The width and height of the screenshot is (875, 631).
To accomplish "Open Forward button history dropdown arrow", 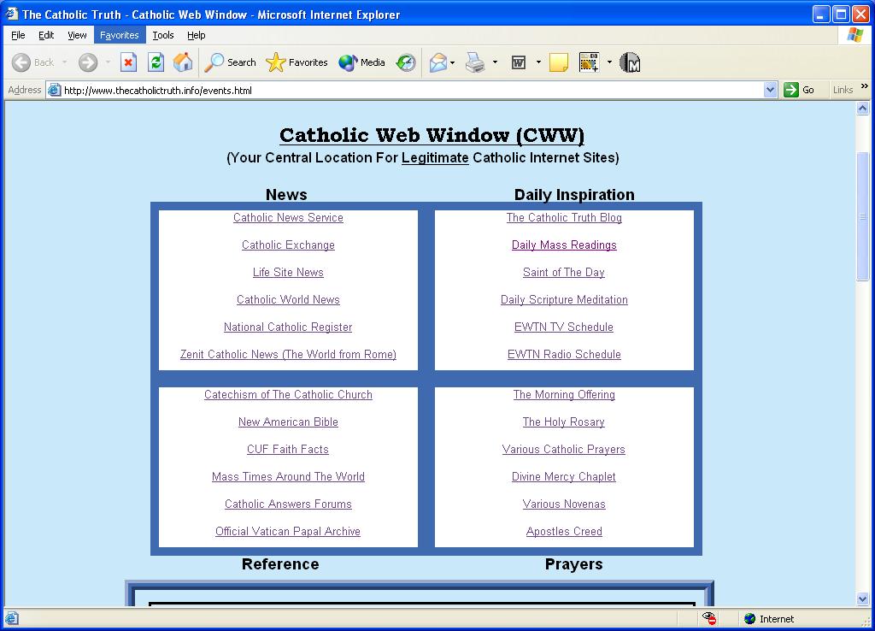I will tap(108, 62).
